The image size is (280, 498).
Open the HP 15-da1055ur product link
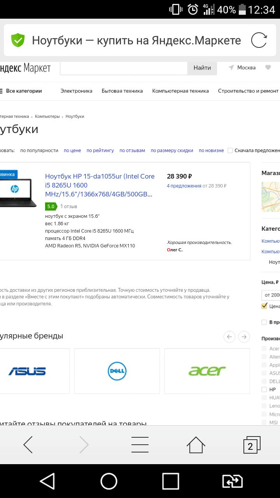point(100,185)
